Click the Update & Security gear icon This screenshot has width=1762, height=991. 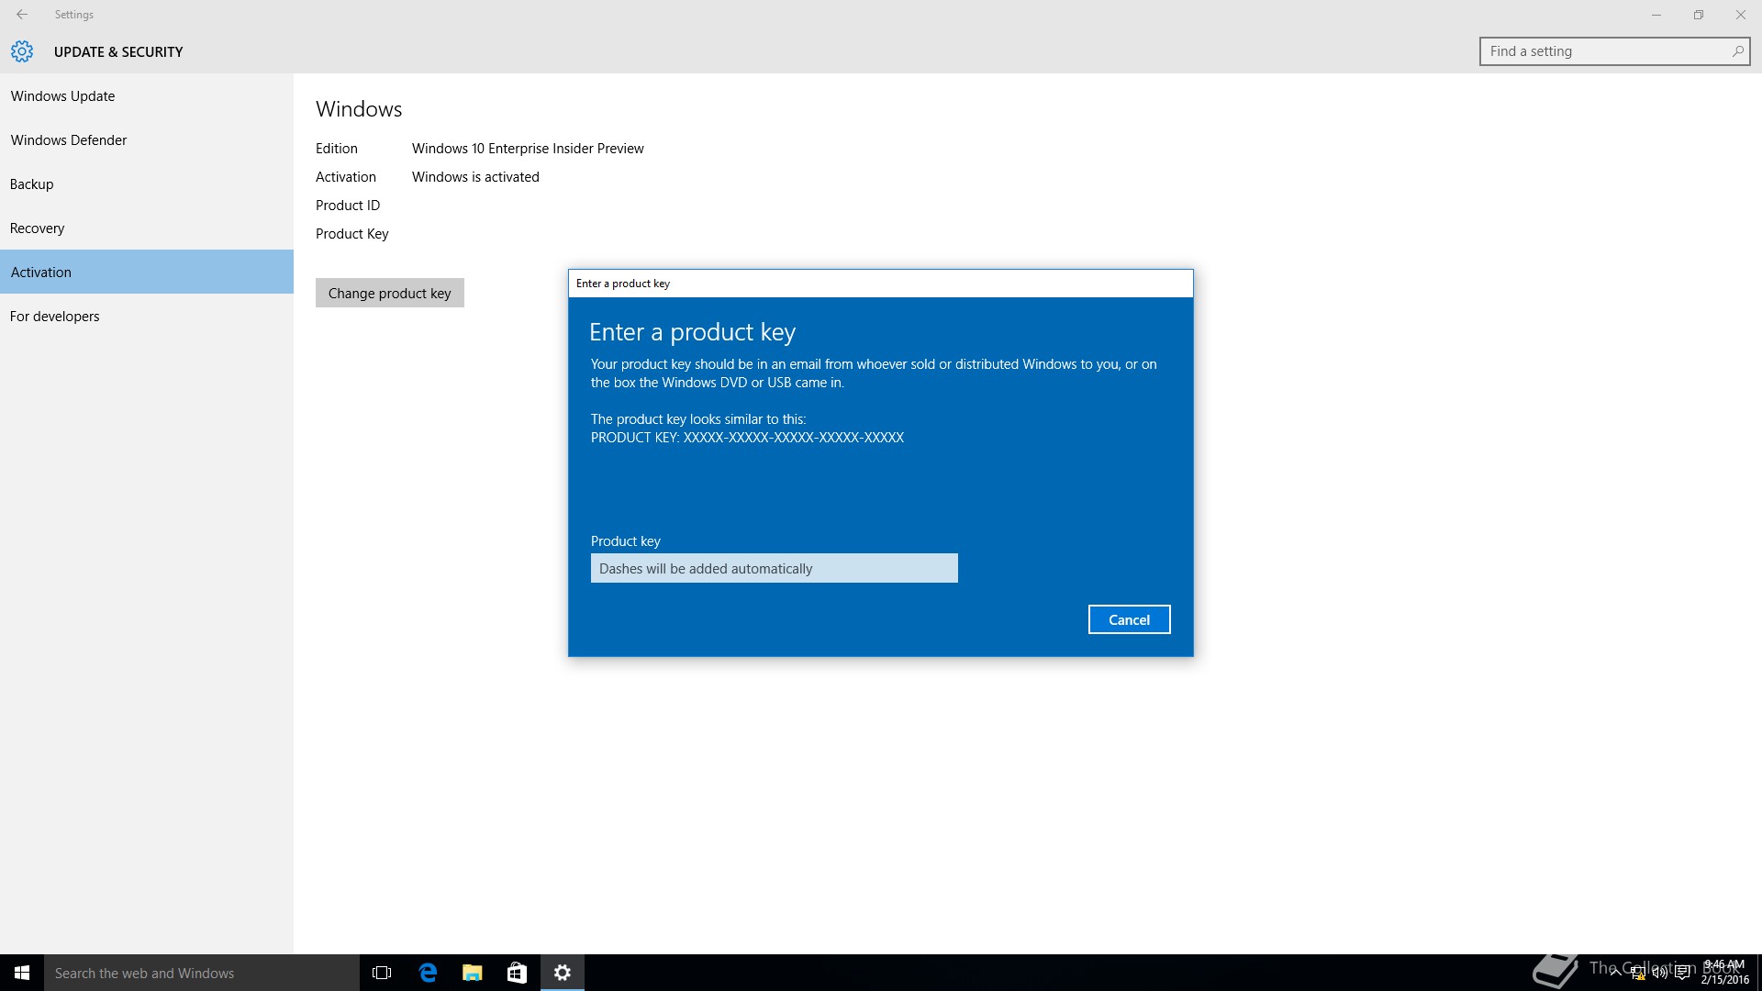point(22,51)
